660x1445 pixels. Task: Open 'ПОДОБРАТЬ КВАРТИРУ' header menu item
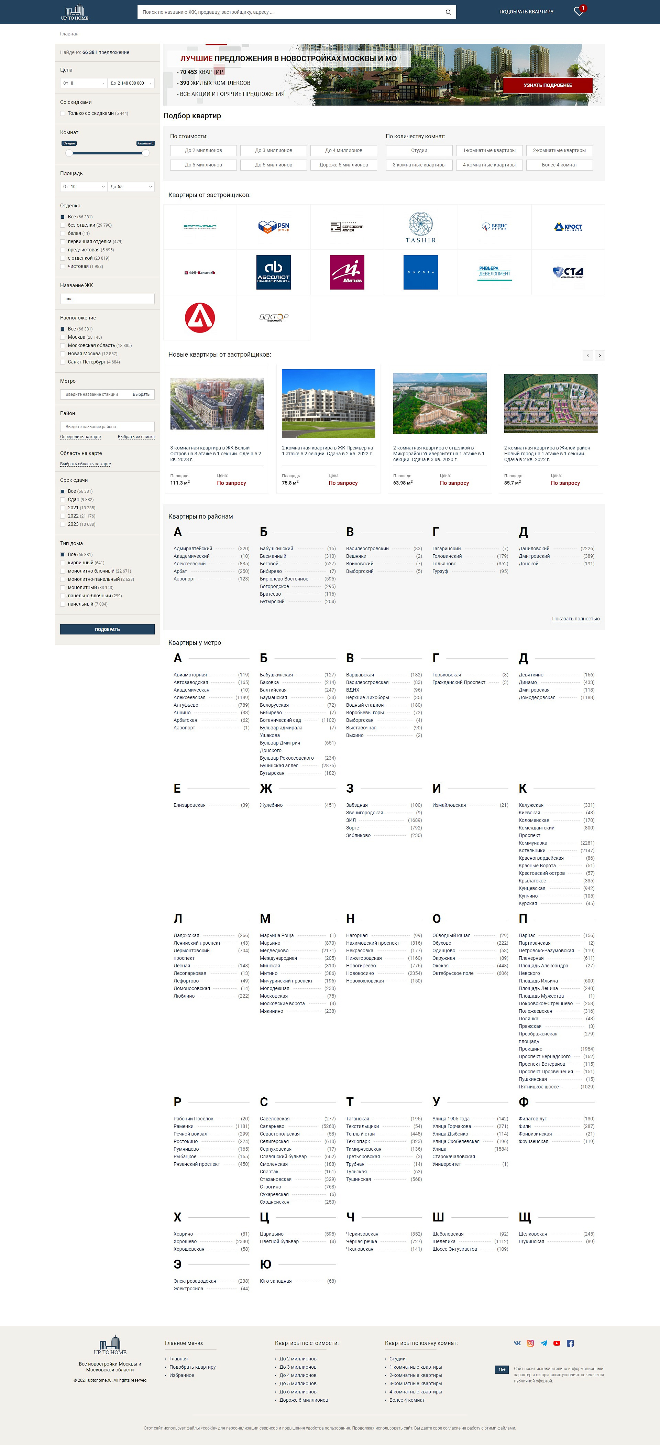pos(526,12)
